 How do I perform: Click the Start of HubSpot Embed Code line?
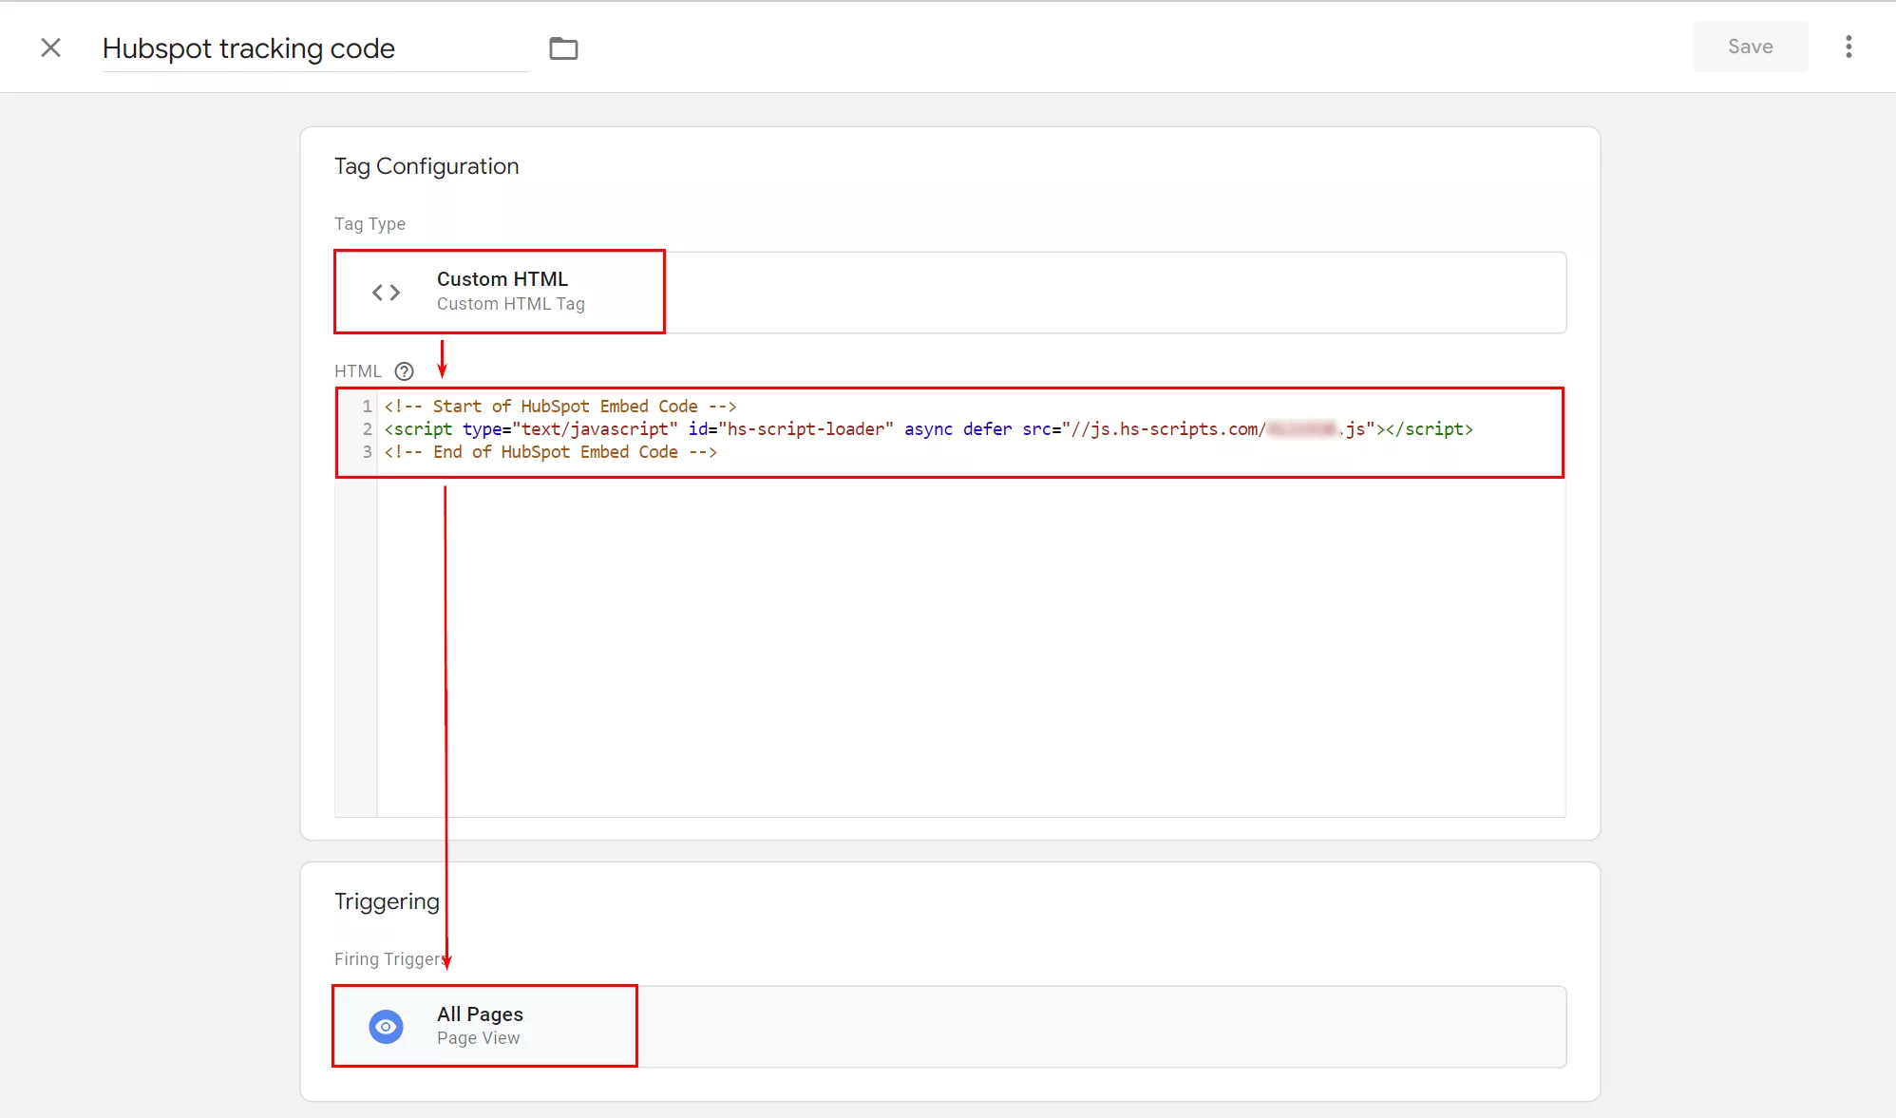coord(560,407)
